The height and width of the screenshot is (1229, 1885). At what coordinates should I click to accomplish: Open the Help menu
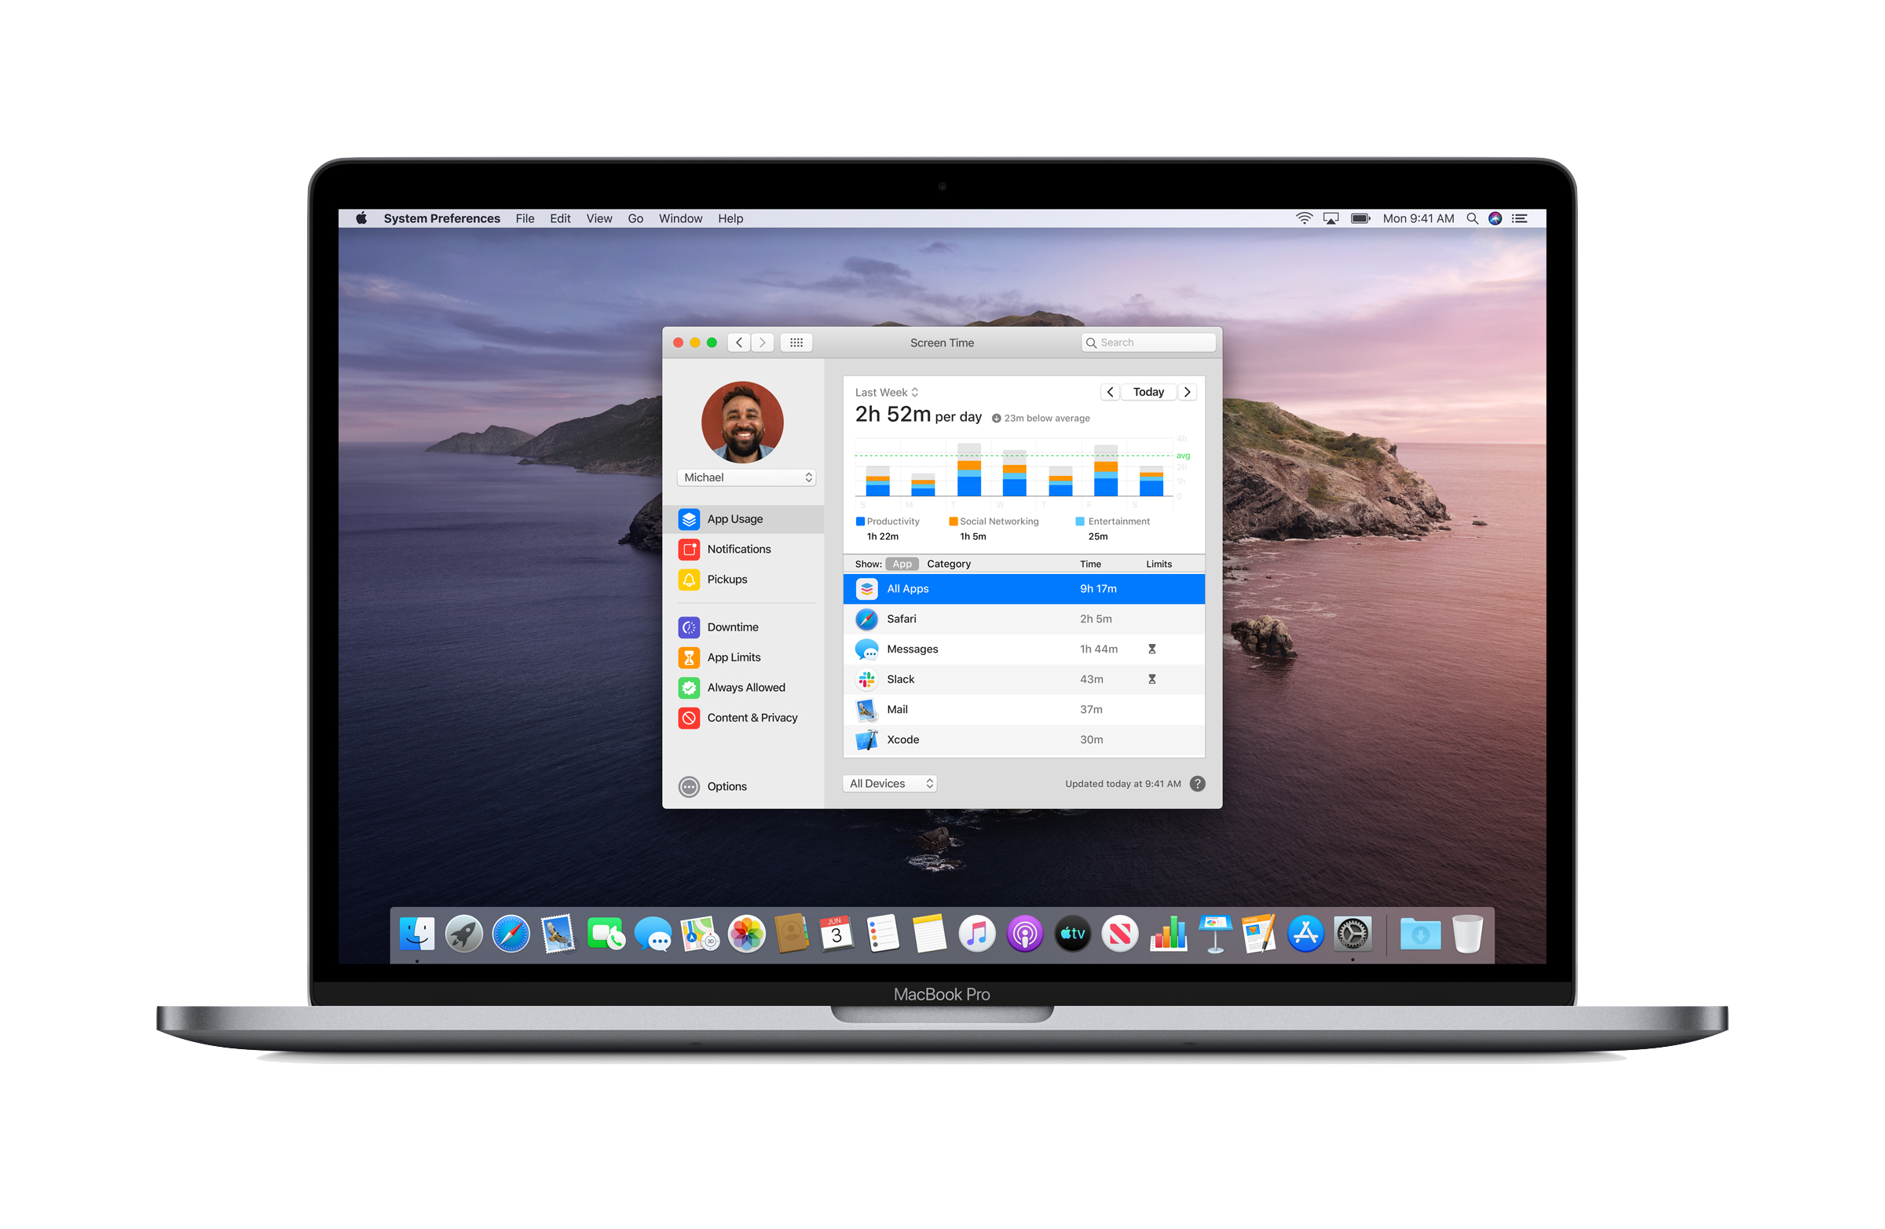click(730, 218)
